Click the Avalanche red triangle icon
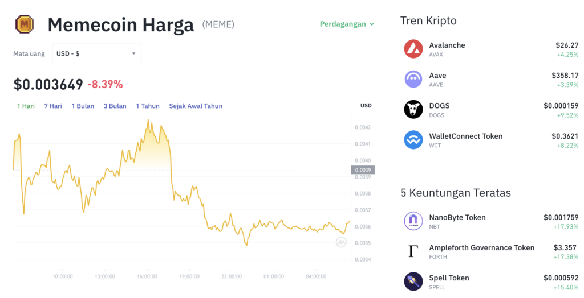The image size is (584, 298). (413, 49)
